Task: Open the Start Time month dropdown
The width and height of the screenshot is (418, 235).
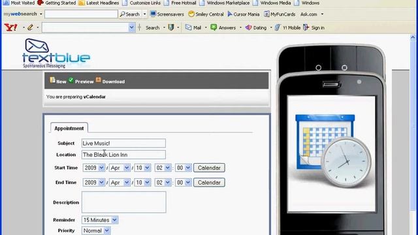Action: (120, 168)
